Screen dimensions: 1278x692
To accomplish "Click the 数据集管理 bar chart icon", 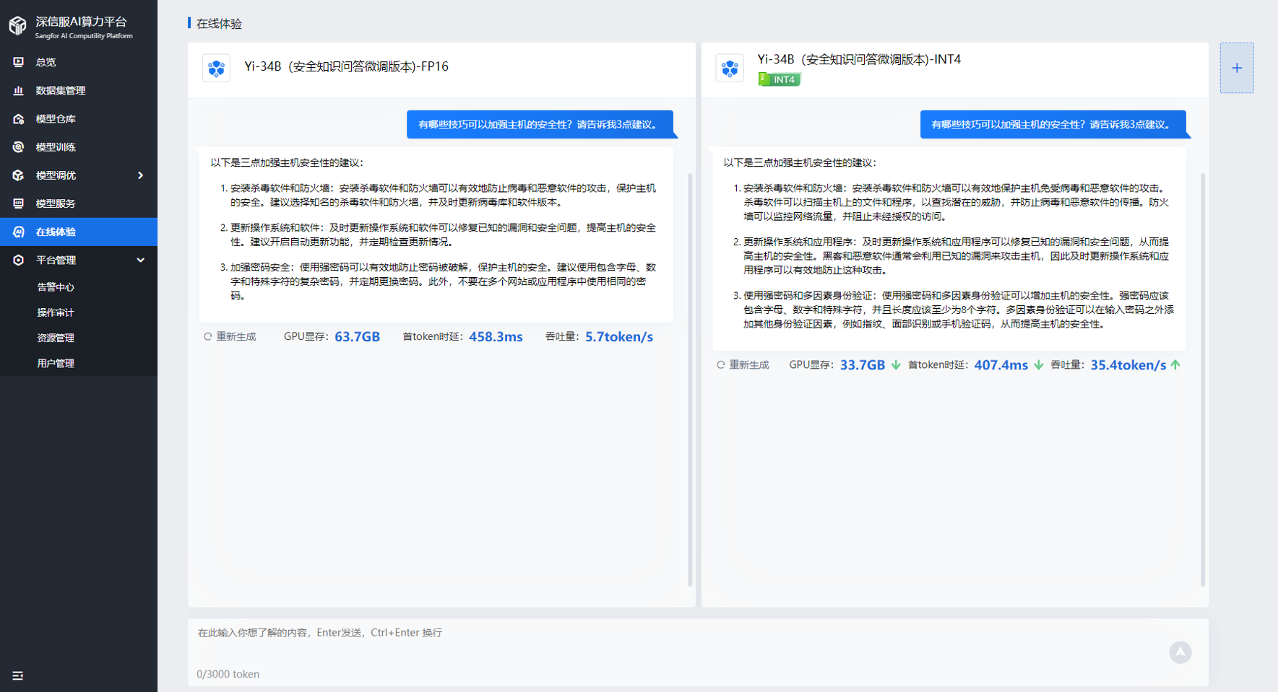I will point(19,90).
